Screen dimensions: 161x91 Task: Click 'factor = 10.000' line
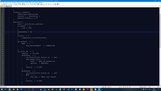[x=30, y=53]
